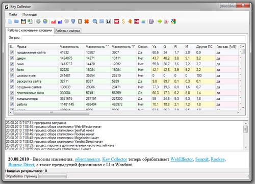Click the table scrollbar right arrow
This screenshot has width=255, height=184.
(x=238, y=113)
